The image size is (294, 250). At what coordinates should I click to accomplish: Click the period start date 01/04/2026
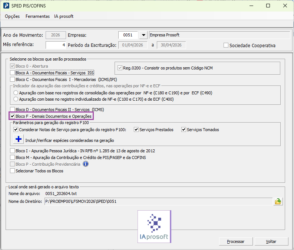(133, 45)
